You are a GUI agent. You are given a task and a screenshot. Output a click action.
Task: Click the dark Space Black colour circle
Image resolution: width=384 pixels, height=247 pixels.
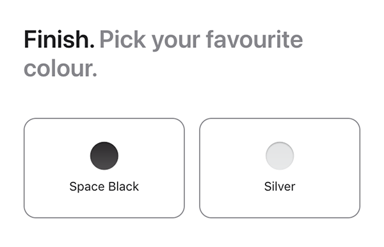(104, 156)
